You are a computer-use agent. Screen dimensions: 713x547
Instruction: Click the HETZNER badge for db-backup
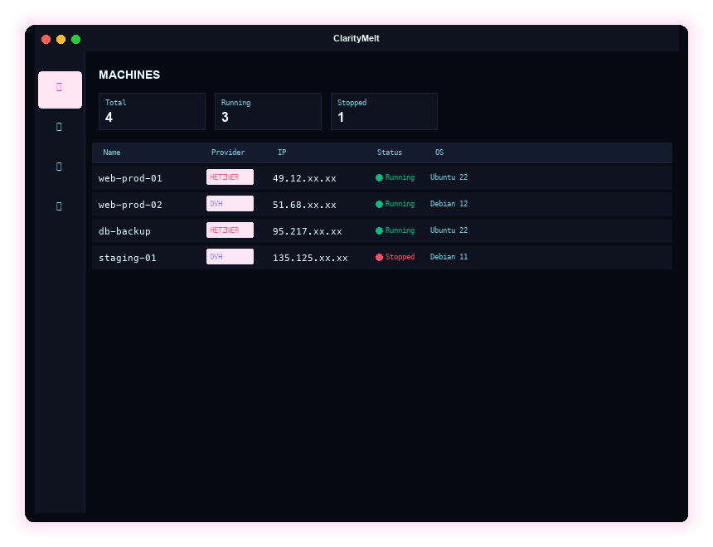(230, 230)
